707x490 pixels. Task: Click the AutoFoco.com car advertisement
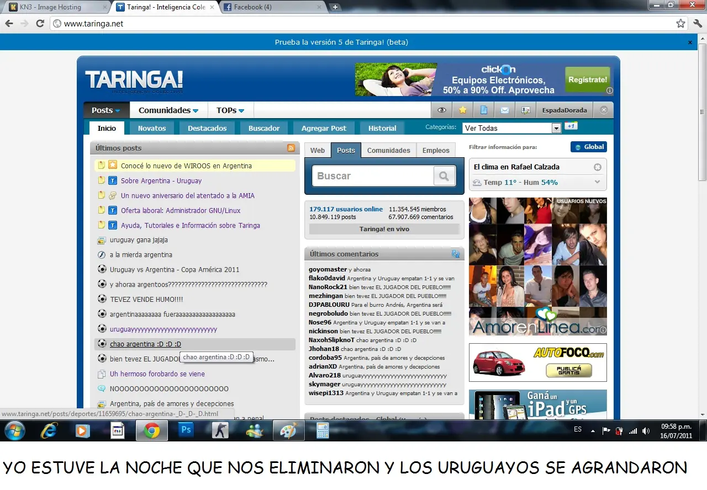[x=537, y=363]
